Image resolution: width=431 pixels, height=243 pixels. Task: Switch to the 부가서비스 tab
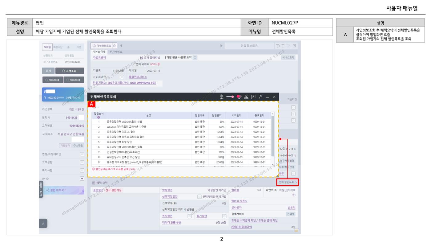116,51
